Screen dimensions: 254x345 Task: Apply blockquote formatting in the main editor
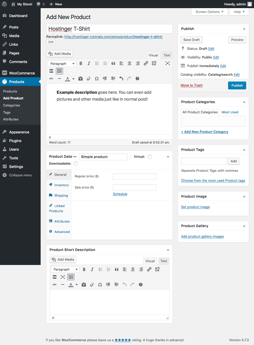point(113,63)
